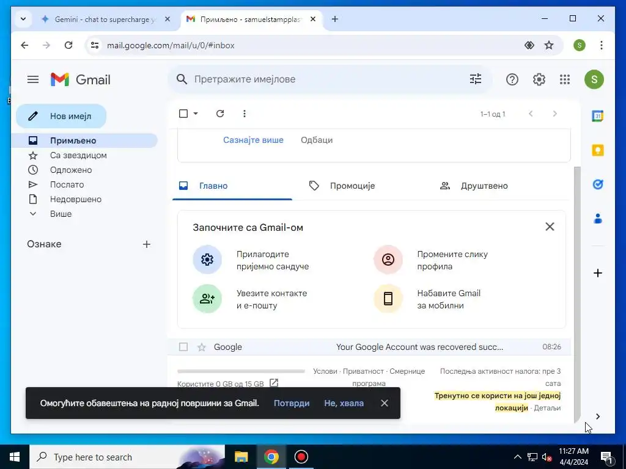This screenshot has height=469, width=626.
Task: View site information icon in address bar
Action: coord(95,45)
